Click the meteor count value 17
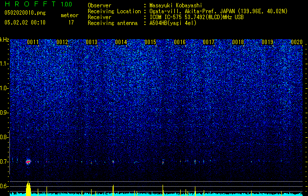 pos(71,23)
